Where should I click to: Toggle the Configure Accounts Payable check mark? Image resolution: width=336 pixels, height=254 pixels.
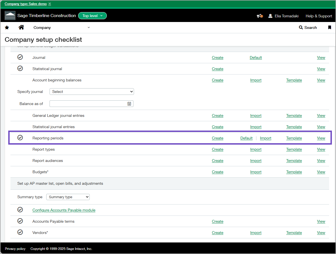pos(20,210)
